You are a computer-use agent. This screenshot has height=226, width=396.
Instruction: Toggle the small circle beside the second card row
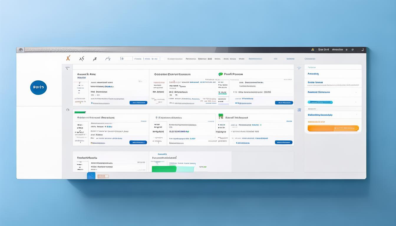click(x=68, y=110)
